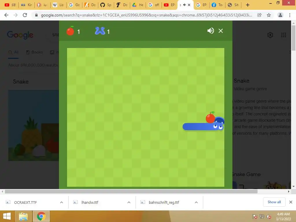296x222 pixels.
Task: Reload the current page
Action: pos(25,15)
